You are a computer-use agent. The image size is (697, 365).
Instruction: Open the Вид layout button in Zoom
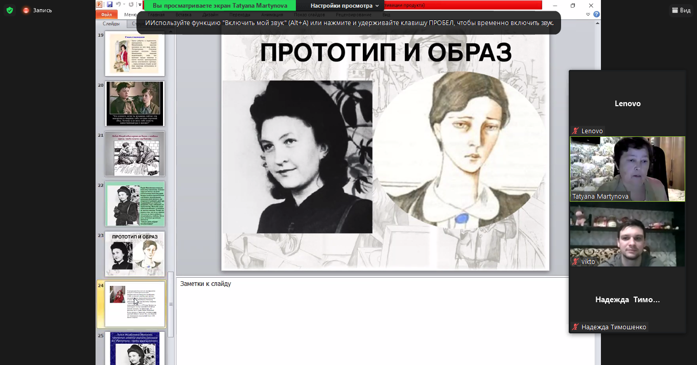point(682,10)
